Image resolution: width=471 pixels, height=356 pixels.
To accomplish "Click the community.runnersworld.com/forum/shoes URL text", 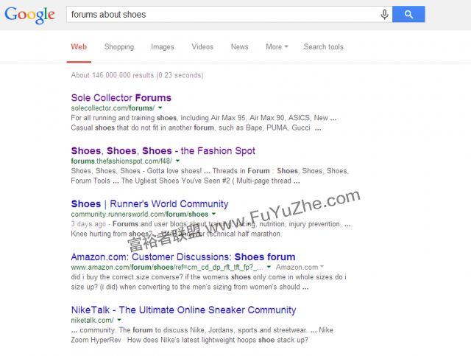I will [140, 214].
